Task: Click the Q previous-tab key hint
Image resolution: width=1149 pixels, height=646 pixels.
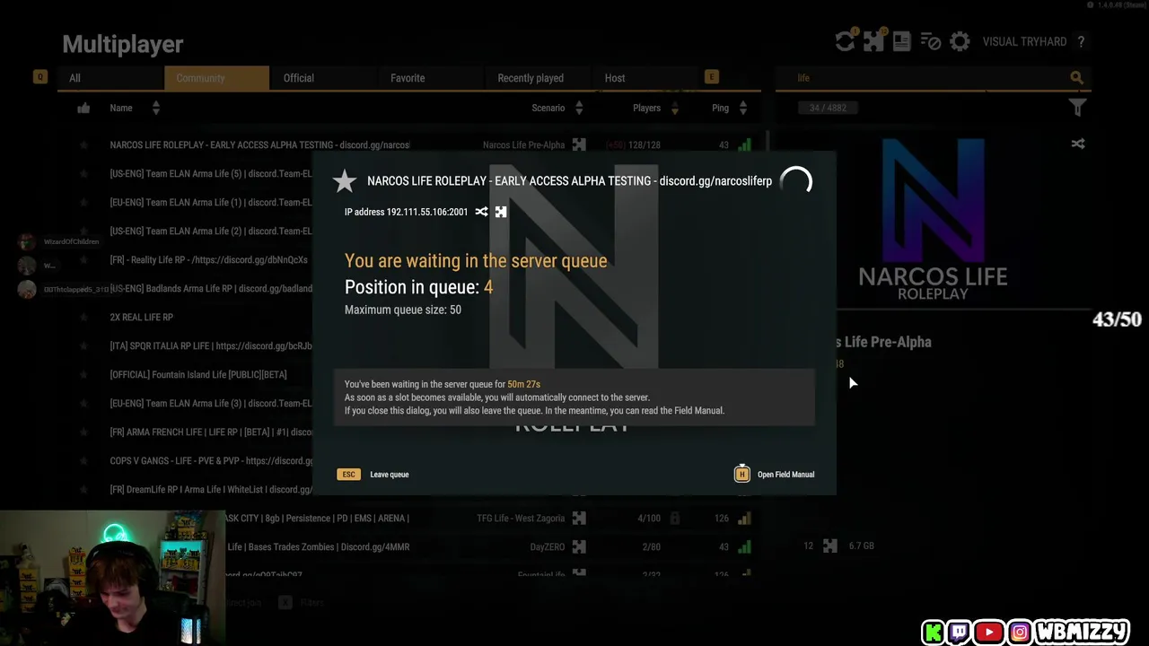Action: click(x=39, y=77)
